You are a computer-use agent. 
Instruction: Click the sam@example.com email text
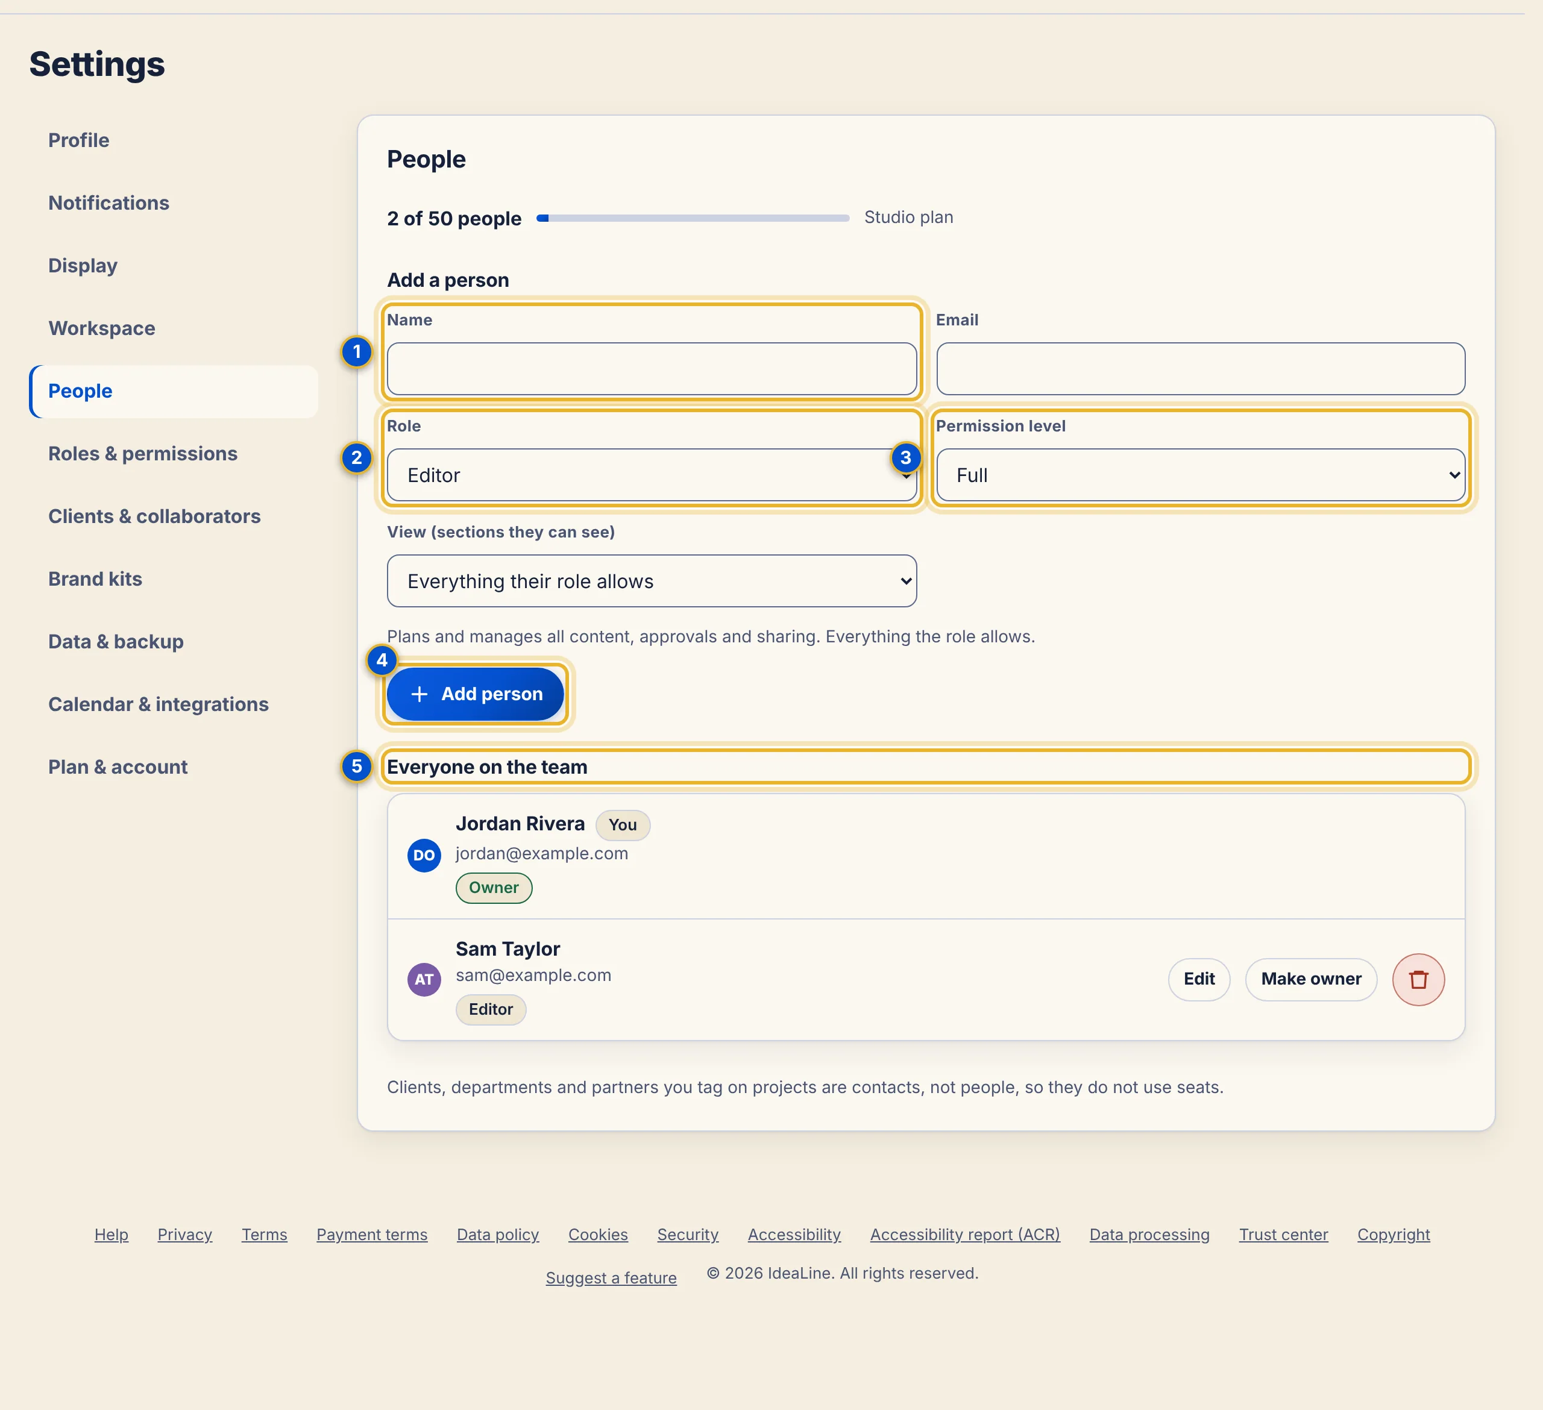533,976
